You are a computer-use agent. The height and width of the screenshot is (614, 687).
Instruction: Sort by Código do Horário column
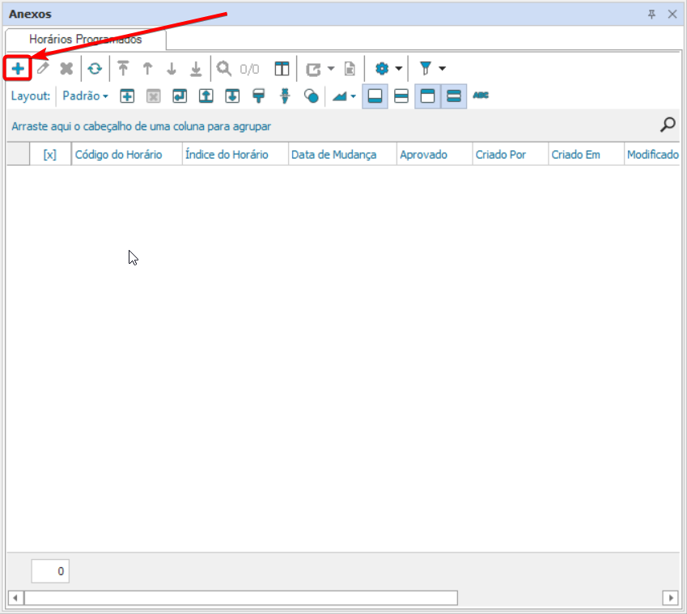126,155
